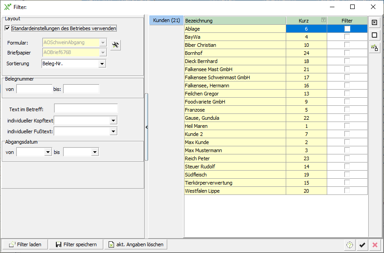Cancel using the red X icon
The height and width of the screenshot is (253, 384).
coord(375,245)
